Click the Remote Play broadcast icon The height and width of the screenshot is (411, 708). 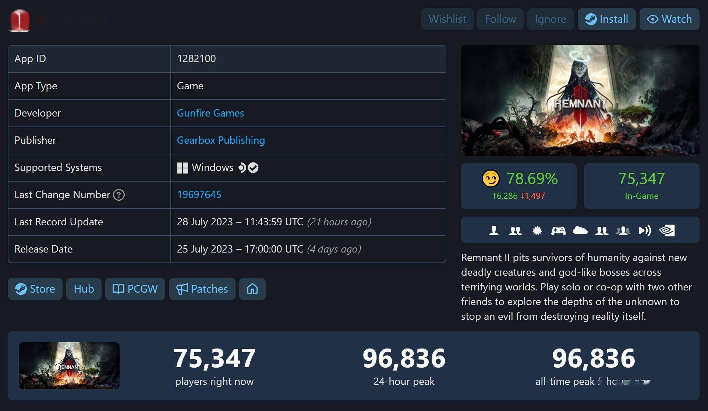click(x=645, y=230)
